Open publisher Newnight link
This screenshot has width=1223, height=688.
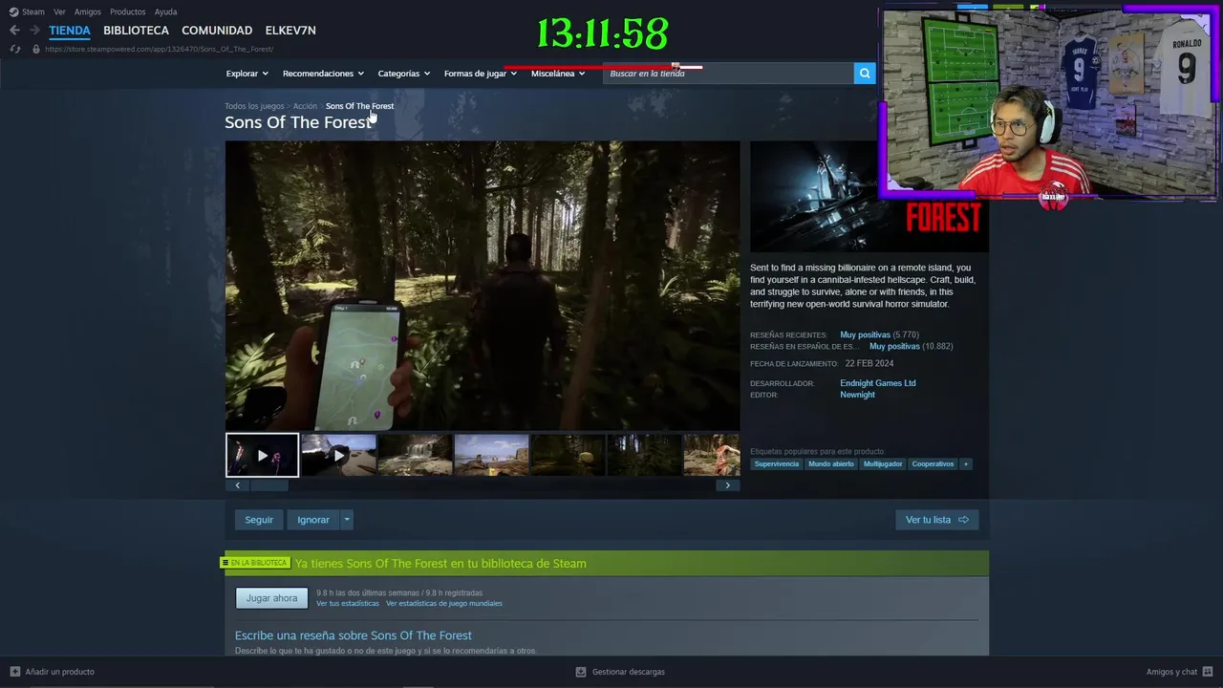tap(857, 395)
